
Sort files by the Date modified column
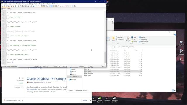coord(113,50)
